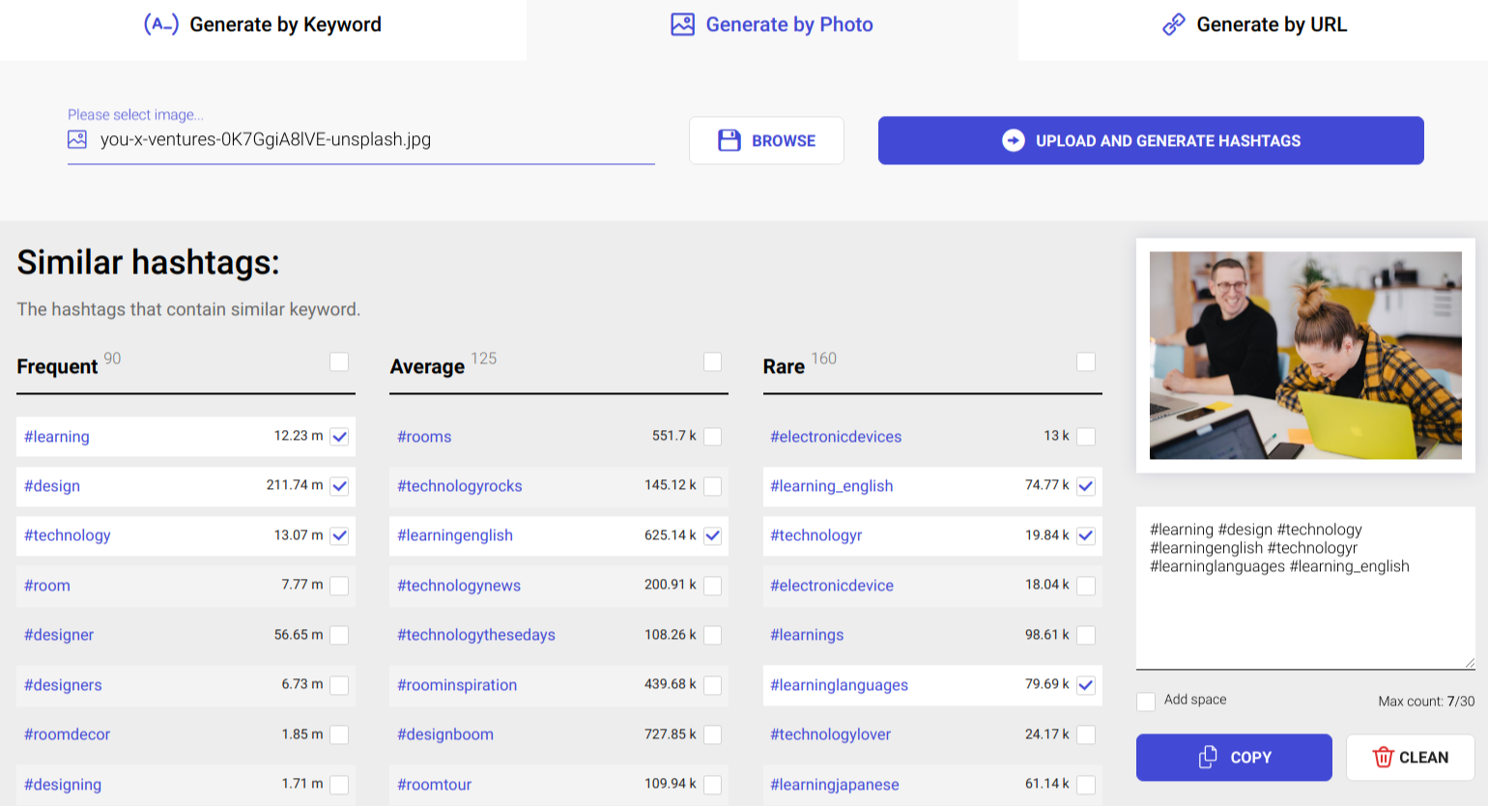Enable the Add space checkbox
1488x806 pixels.
(1146, 701)
